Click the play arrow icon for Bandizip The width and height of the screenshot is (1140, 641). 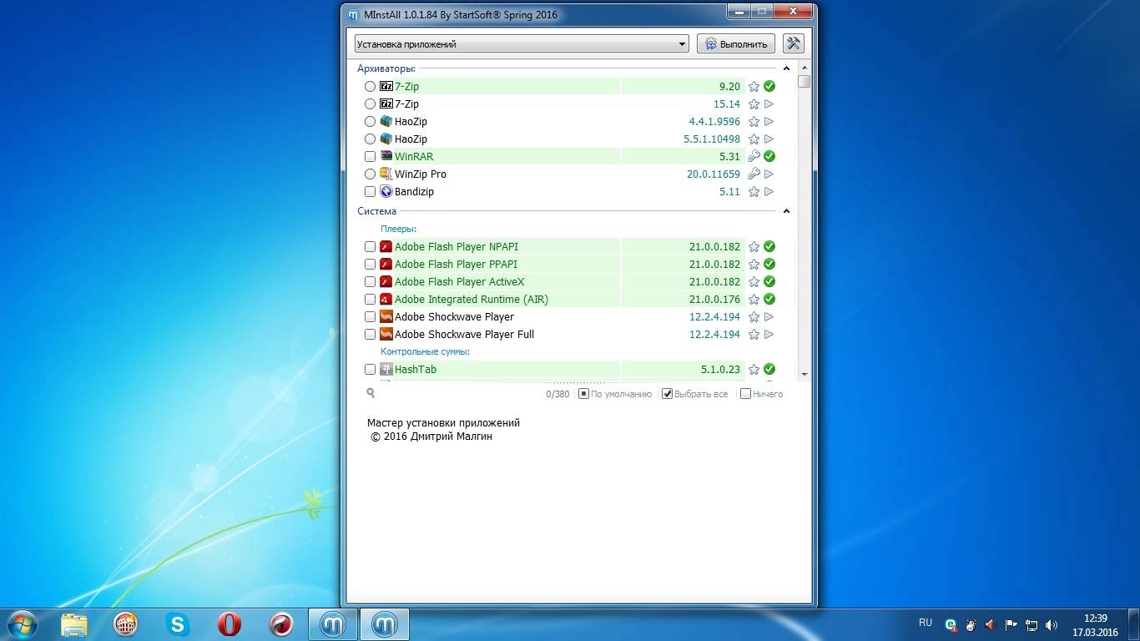pos(769,191)
